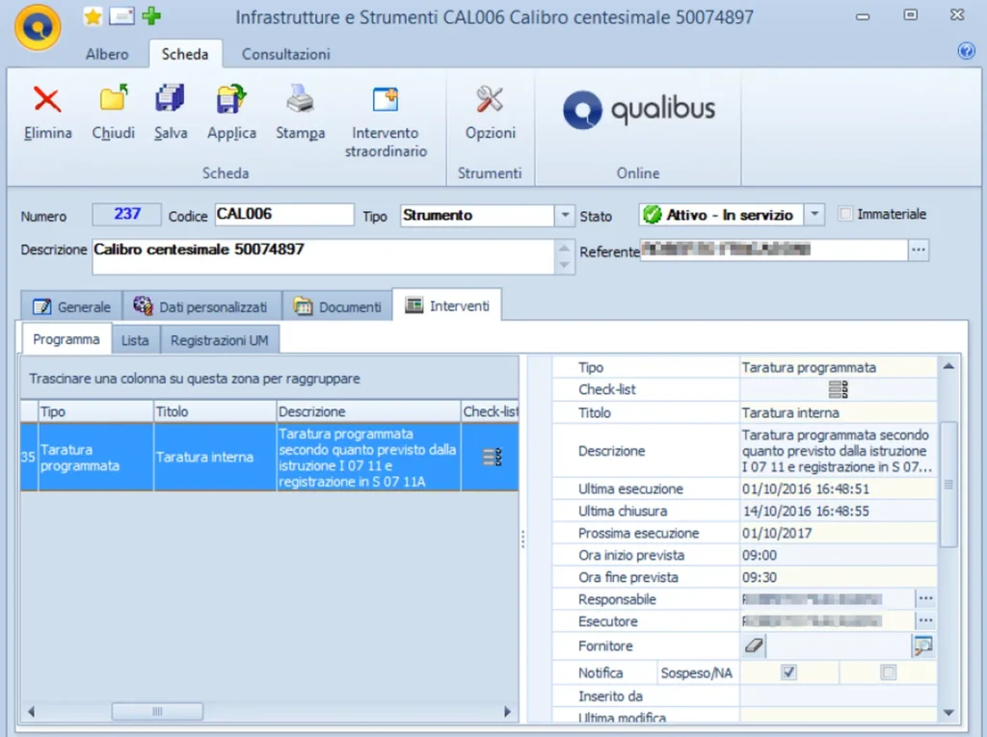Viewport: 987px width, 737px height.
Task: Open the Stato dropdown arrow
Action: [x=814, y=215]
